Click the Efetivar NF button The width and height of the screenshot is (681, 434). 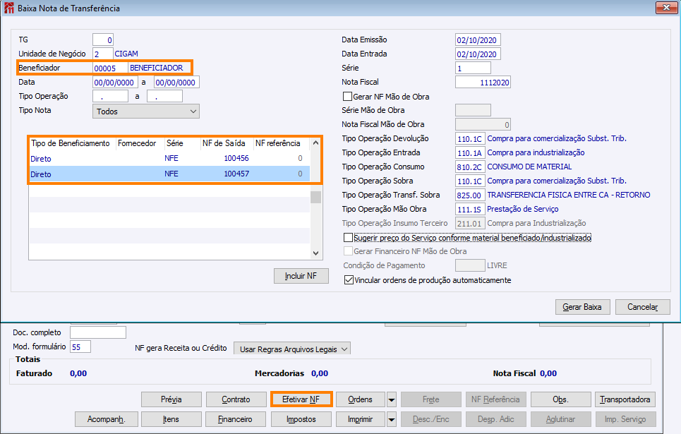tap(301, 399)
